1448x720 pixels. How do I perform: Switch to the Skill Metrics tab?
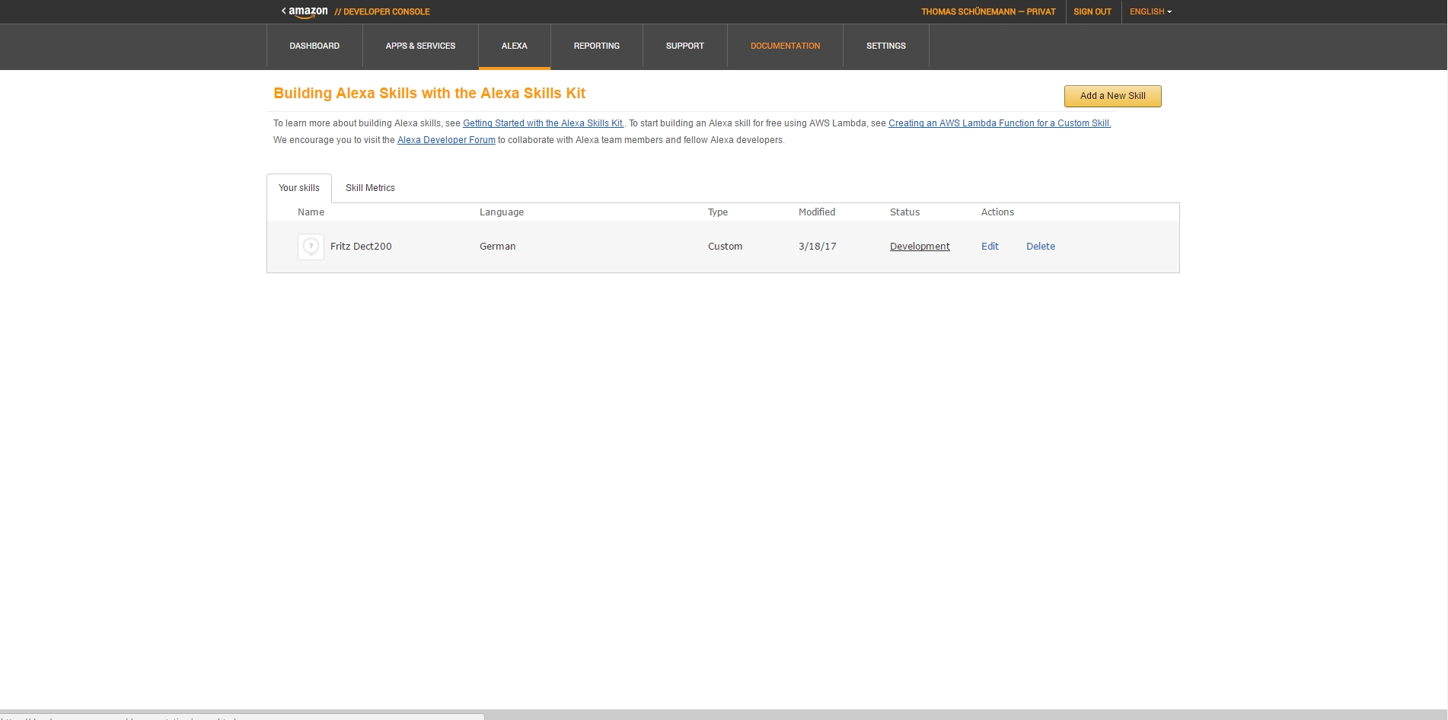pos(370,188)
